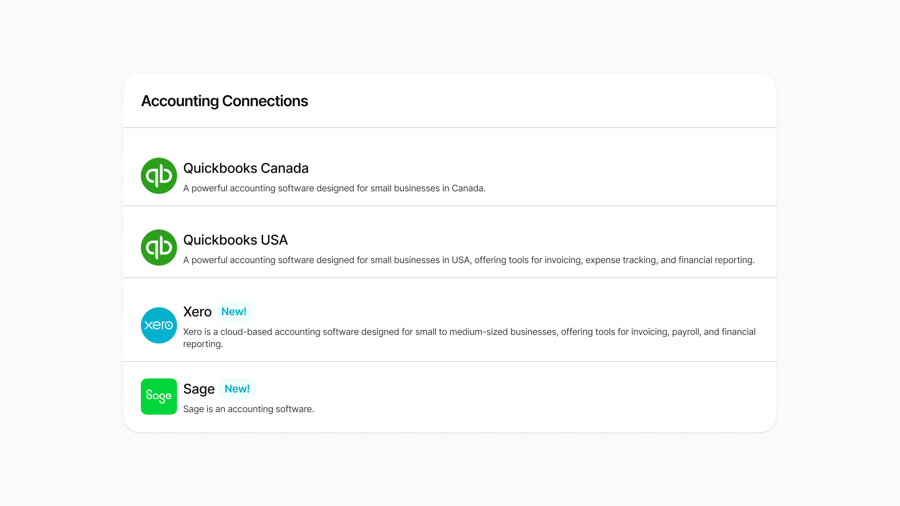Image resolution: width=900 pixels, height=506 pixels.
Task: Click the Accounting Connections heading
Action: tap(224, 101)
